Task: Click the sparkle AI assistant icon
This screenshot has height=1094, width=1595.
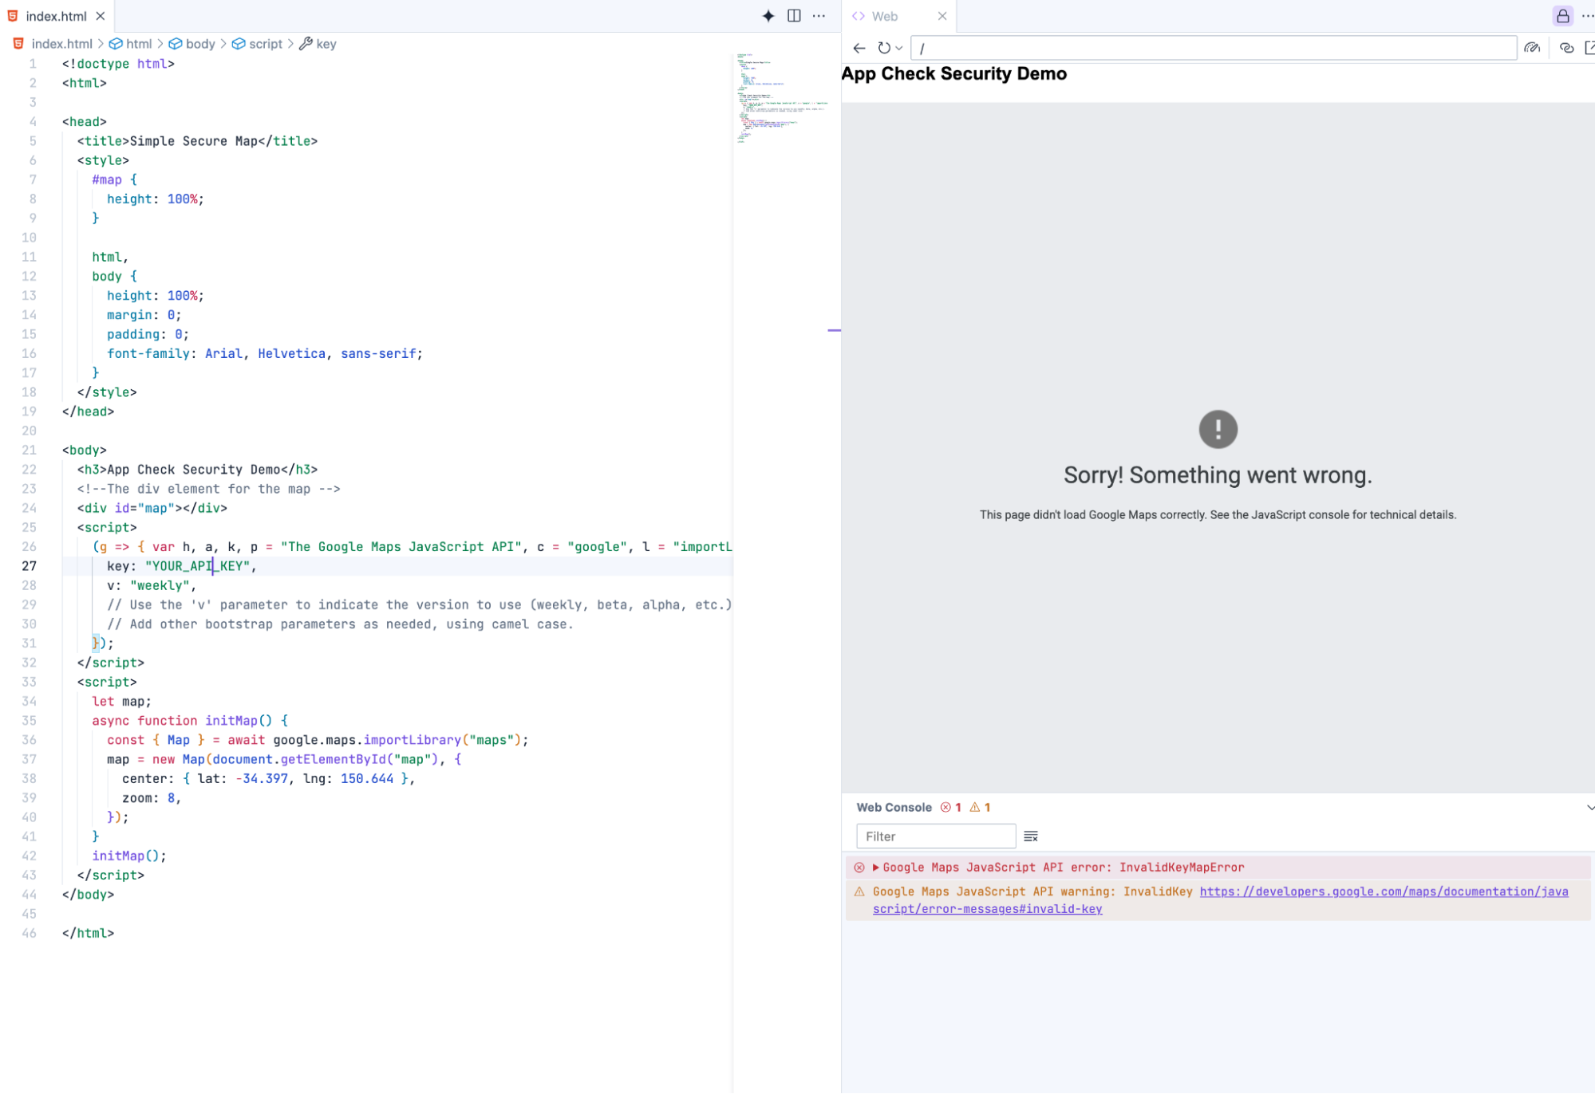Action: 768,16
